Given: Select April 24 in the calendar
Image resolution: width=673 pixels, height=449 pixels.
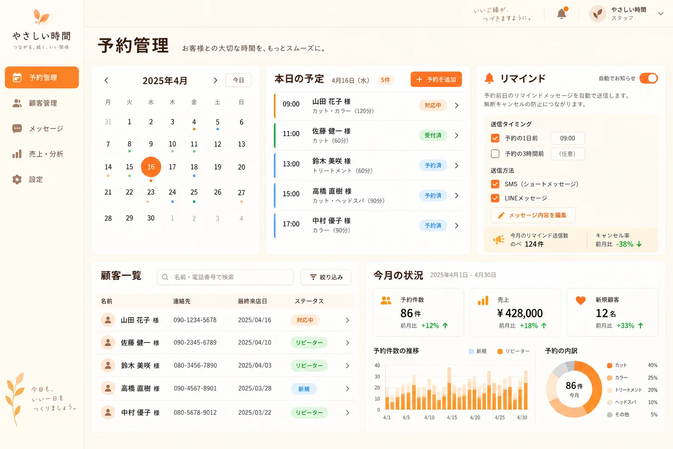Looking at the screenshot, I should (x=172, y=192).
